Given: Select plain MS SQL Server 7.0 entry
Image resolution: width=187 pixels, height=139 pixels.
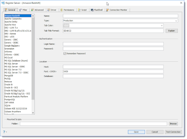Looking at the screenshot, I should click(x=18, y=70).
